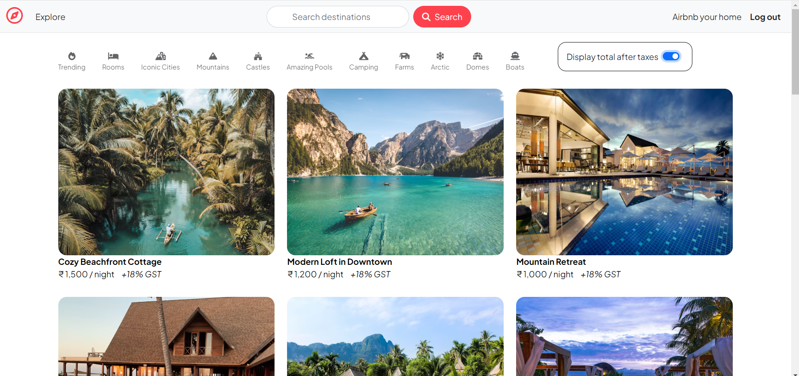This screenshot has width=799, height=376.
Task: Click the compass logo icon
Action: click(15, 16)
